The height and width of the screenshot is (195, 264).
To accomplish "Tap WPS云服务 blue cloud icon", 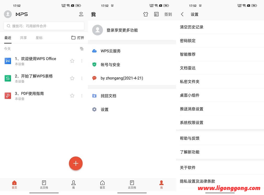I will (x=95, y=51).
